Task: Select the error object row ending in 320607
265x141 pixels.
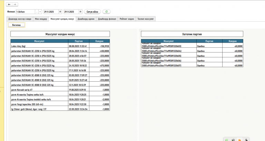Action: click(169, 65)
